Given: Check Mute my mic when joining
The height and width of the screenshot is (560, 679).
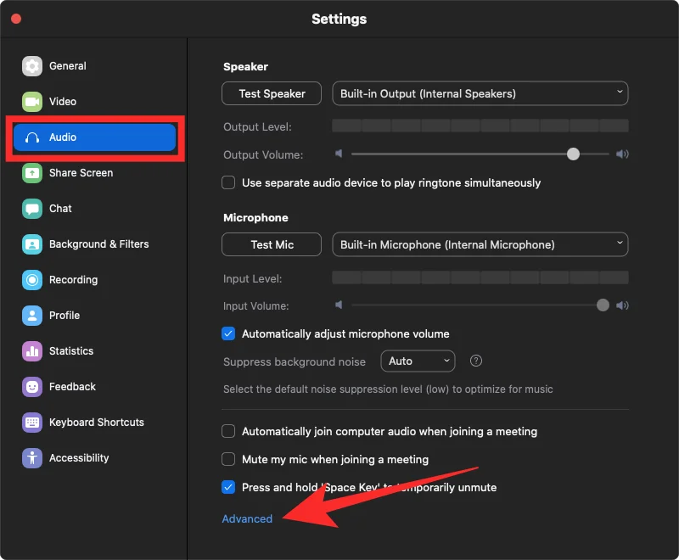Looking at the screenshot, I should (x=228, y=459).
